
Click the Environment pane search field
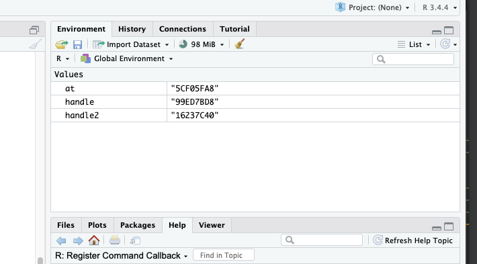point(413,59)
